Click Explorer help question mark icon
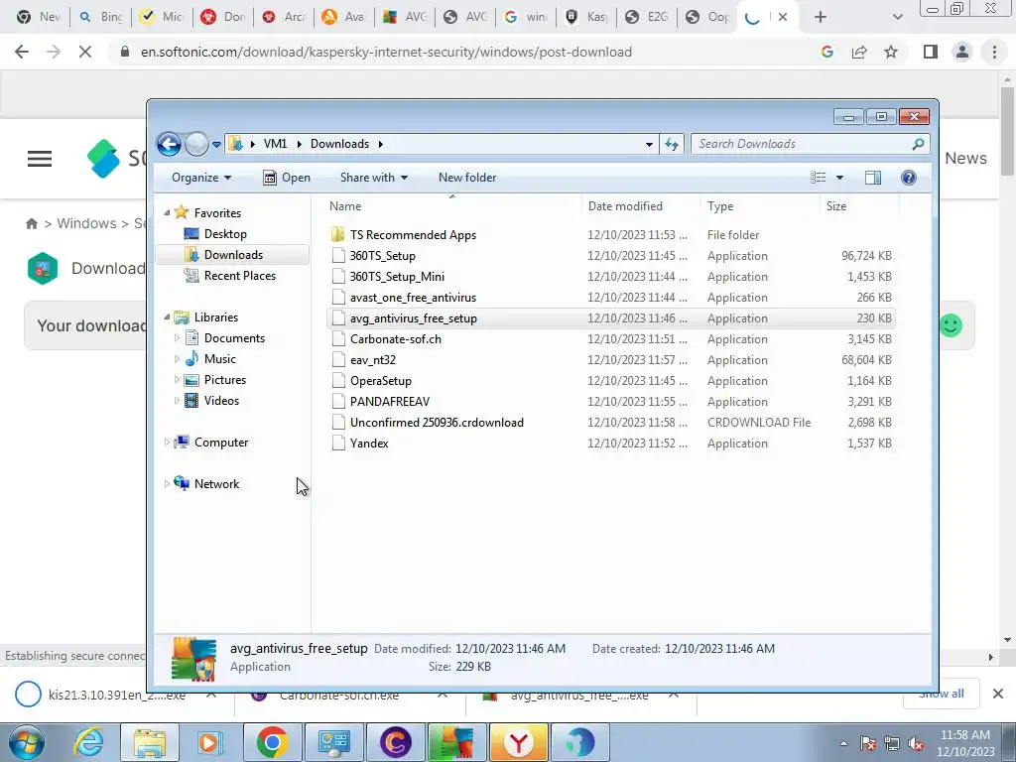 [x=909, y=178]
